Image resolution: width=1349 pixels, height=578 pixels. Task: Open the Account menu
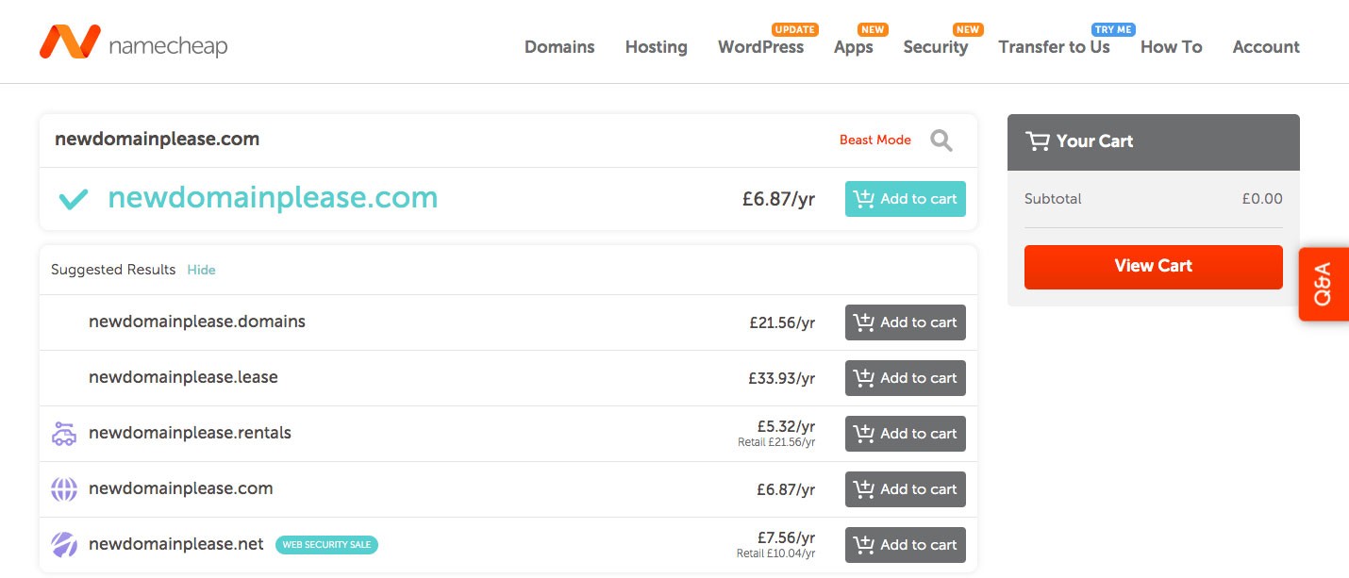(1266, 47)
